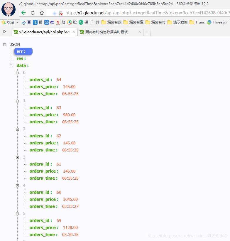The image size is (230, 241).
Task: Open the Three.js bookmark
Action: (217, 22)
